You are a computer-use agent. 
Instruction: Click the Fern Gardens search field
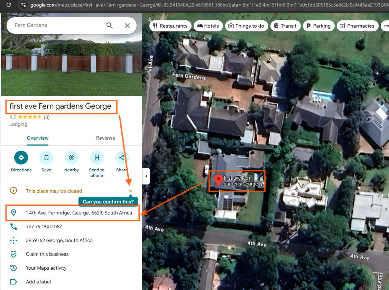click(x=55, y=26)
